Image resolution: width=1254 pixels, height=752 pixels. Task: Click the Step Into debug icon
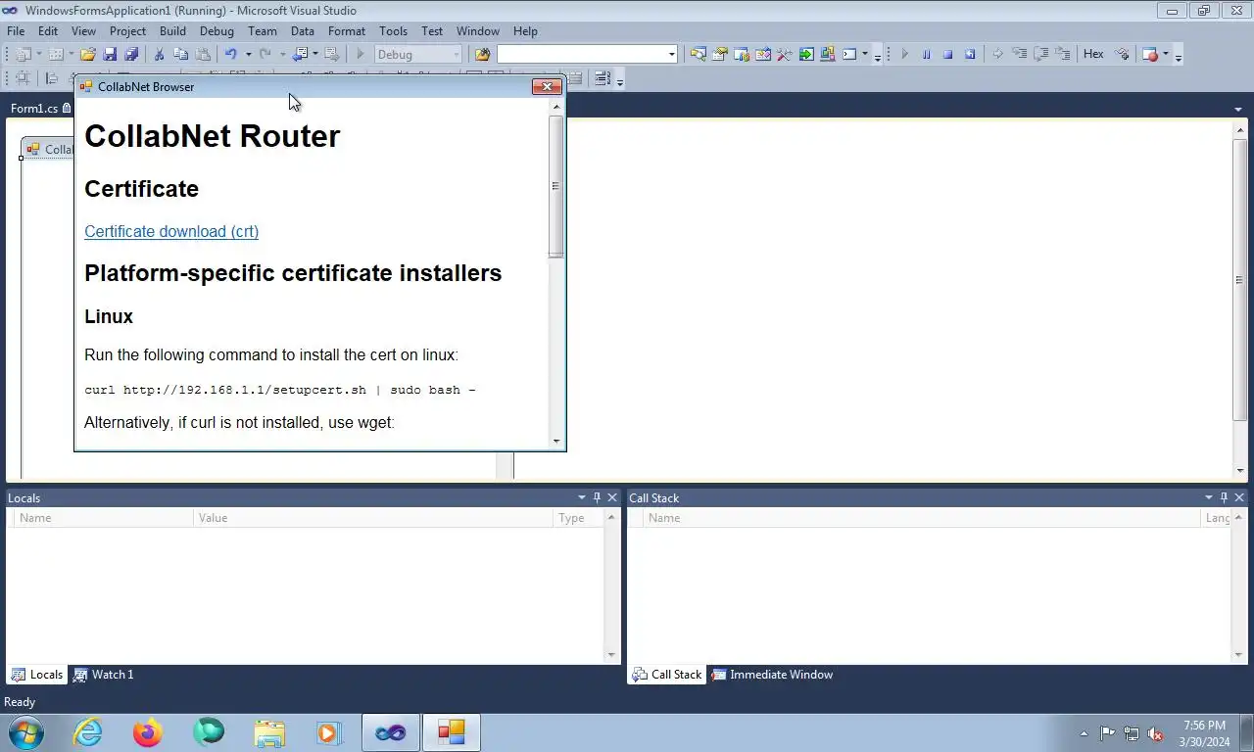coord(1020,55)
